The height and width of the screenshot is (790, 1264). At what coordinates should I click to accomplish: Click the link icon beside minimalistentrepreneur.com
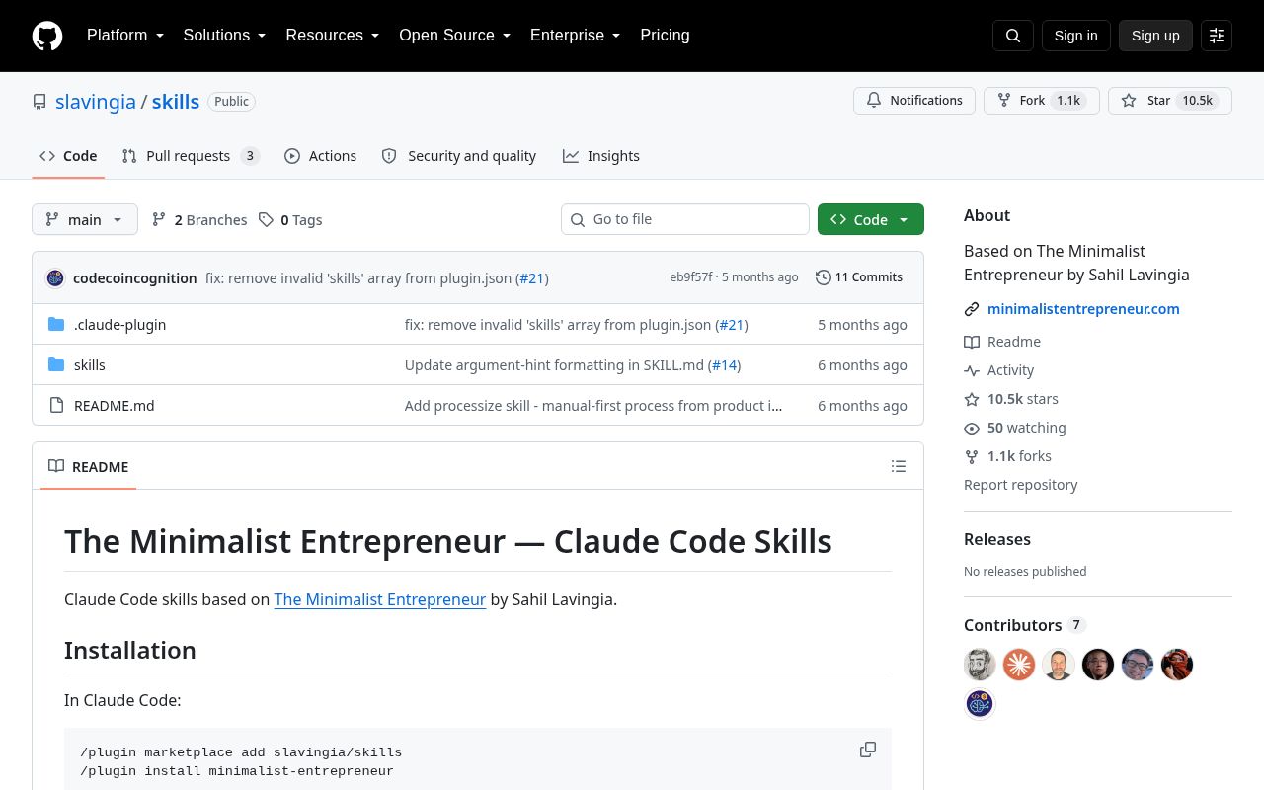coord(972,309)
